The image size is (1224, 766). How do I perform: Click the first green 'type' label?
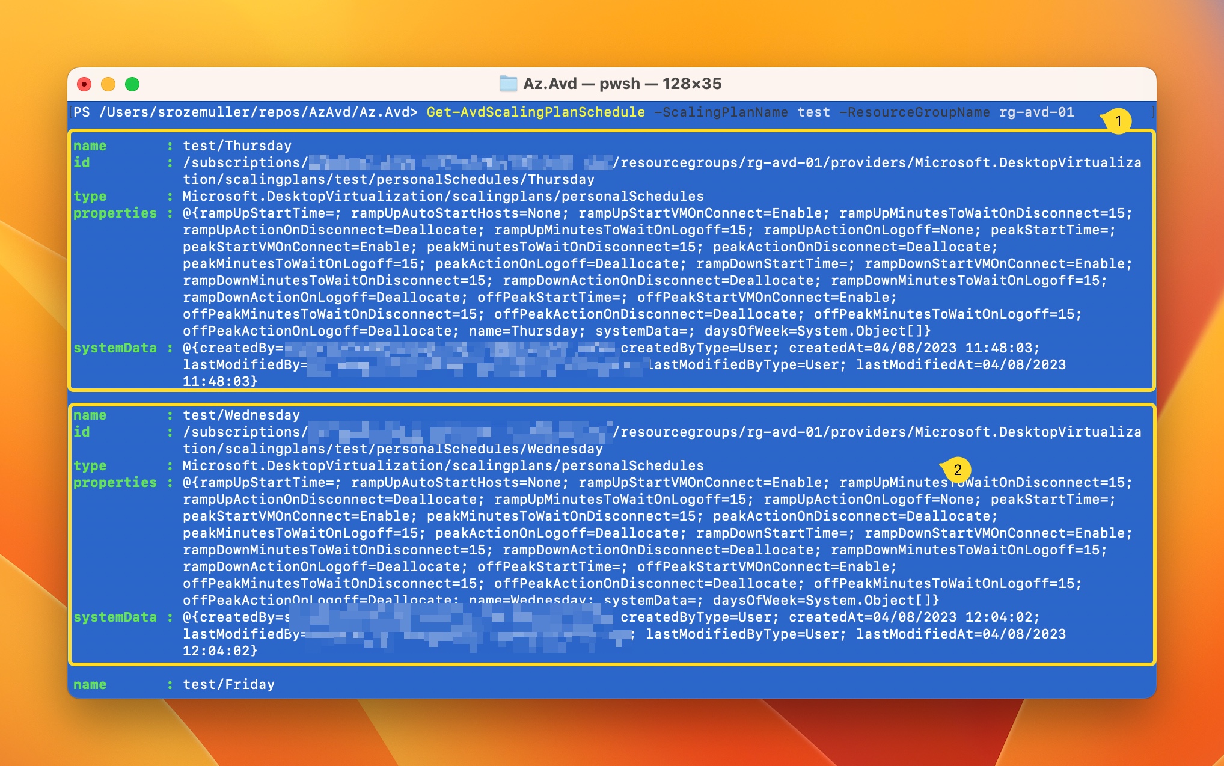click(90, 197)
